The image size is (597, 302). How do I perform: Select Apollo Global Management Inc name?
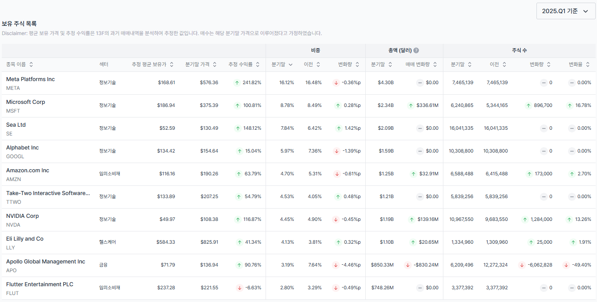46,261
